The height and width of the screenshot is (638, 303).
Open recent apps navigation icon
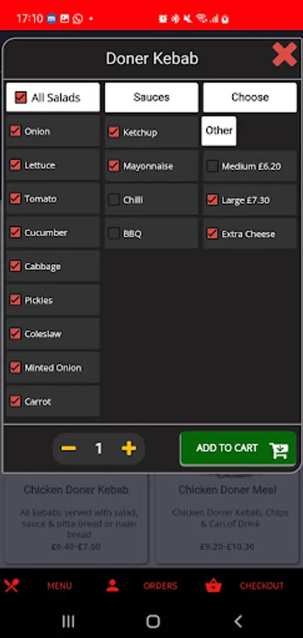pyautogui.click(x=68, y=621)
